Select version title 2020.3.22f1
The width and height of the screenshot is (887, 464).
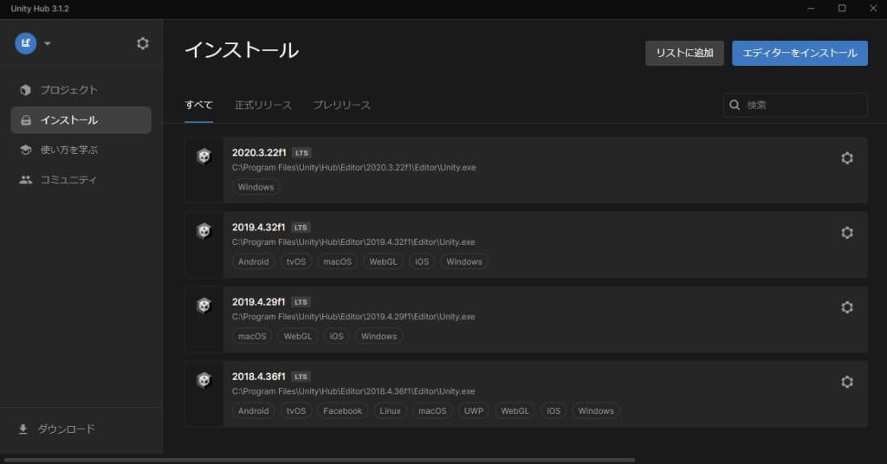coord(259,152)
